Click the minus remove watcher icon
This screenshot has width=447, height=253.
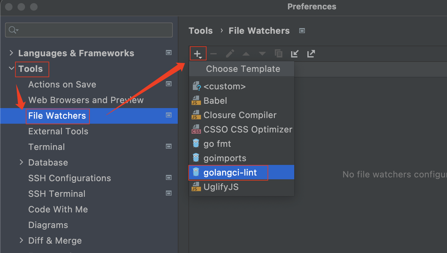coord(213,54)
